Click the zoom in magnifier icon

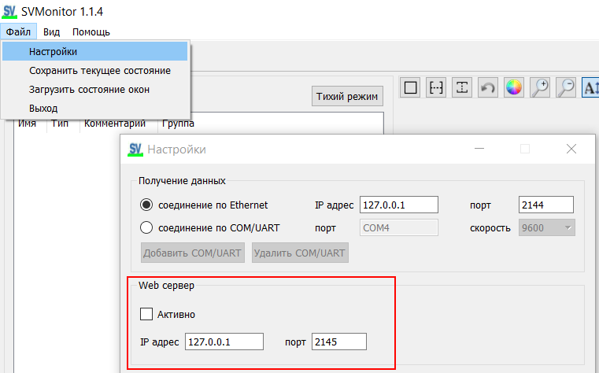click(540, 87)
